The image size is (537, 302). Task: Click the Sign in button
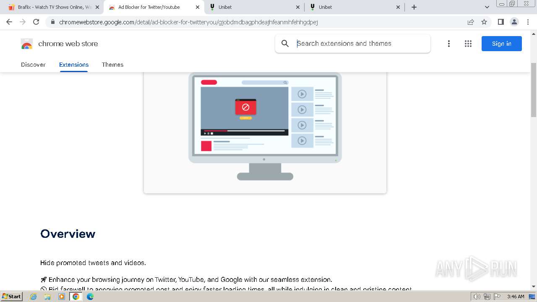(501, 44)
